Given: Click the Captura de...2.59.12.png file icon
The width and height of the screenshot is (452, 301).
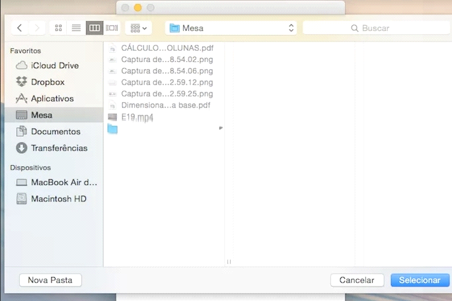Looking at the screenshot, I should (x=112, y=83).
